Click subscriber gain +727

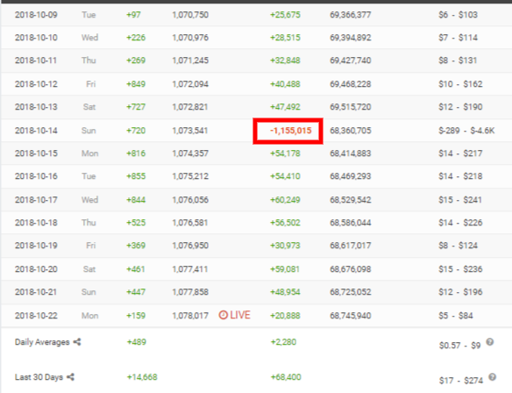(x=136, y=107)
